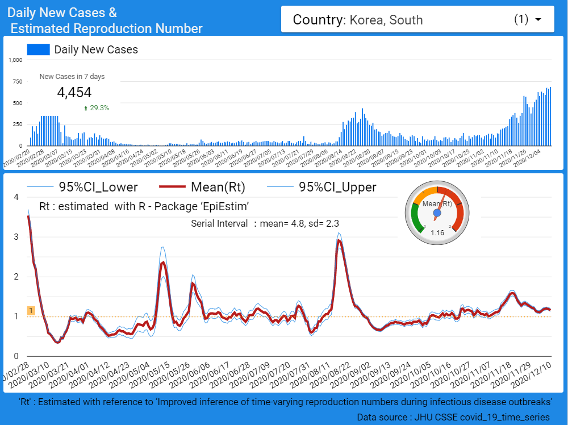Click the blue needle hub of the gauge

coord(437,213)
